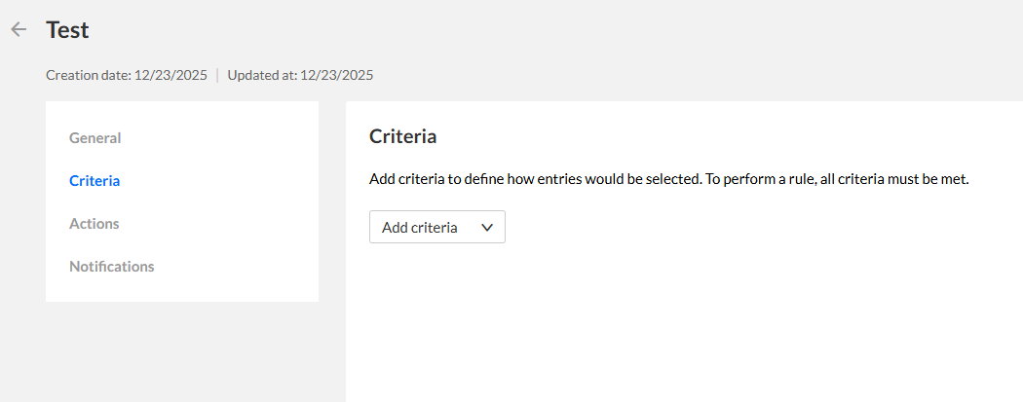Click the Creation date label
The width and height of the screenshot is (1023, 402).
point(88,75)
